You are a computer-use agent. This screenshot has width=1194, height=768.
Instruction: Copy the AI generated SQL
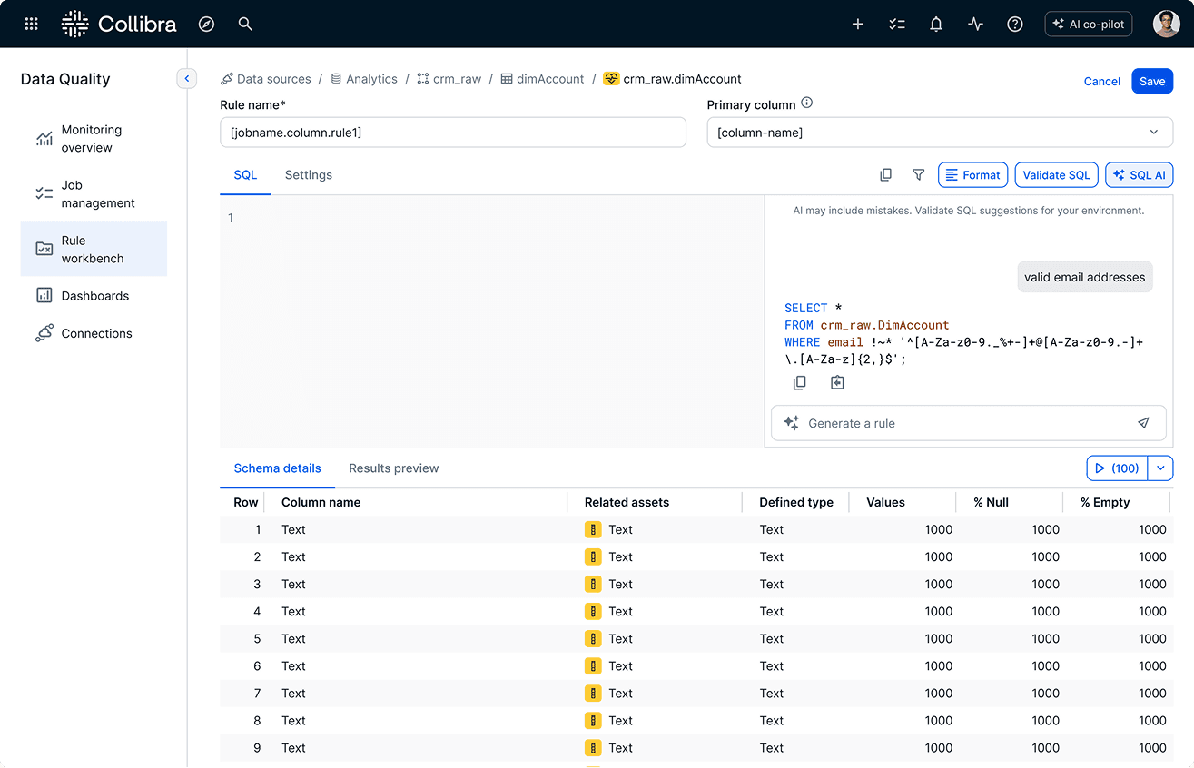tap(800, 383)
